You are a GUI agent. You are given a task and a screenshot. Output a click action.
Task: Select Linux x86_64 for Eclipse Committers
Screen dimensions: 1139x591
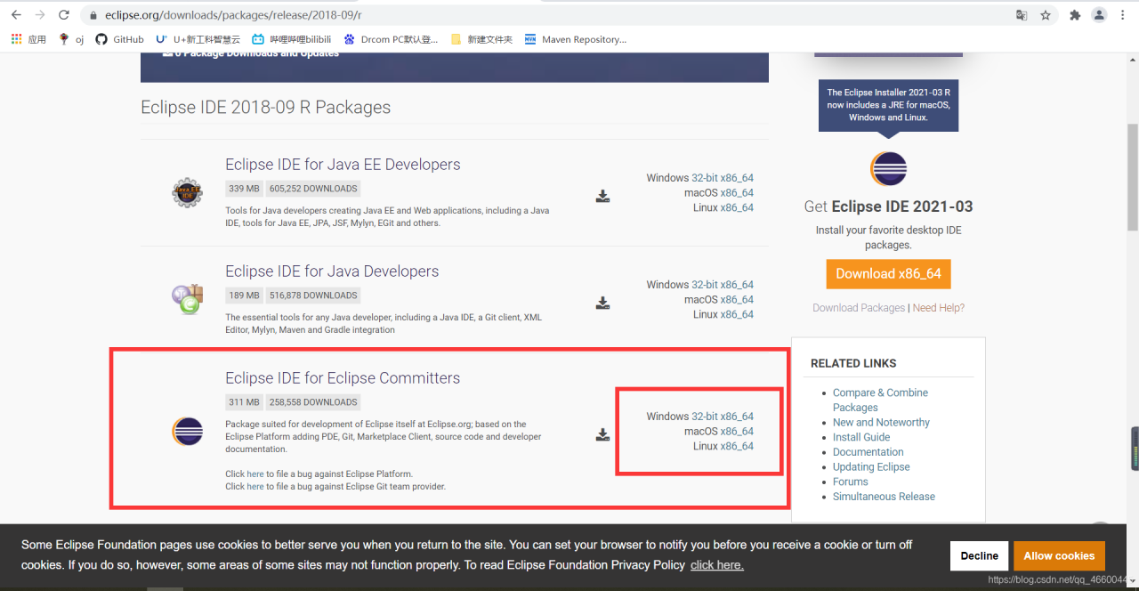[x=737, y=446]
